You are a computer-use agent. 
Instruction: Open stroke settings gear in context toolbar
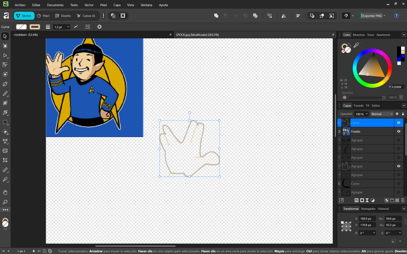tap(99, 27)
